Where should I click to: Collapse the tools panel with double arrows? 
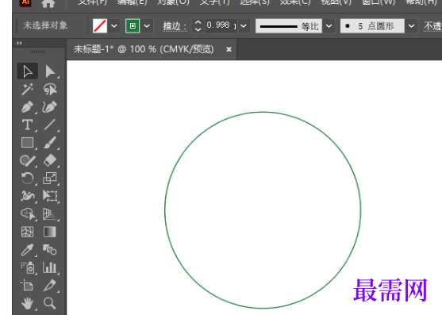tap(19, 43)
